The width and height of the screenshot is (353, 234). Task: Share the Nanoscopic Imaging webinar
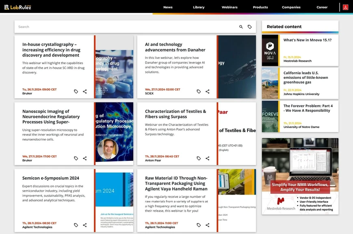click(x=84, y=158)
